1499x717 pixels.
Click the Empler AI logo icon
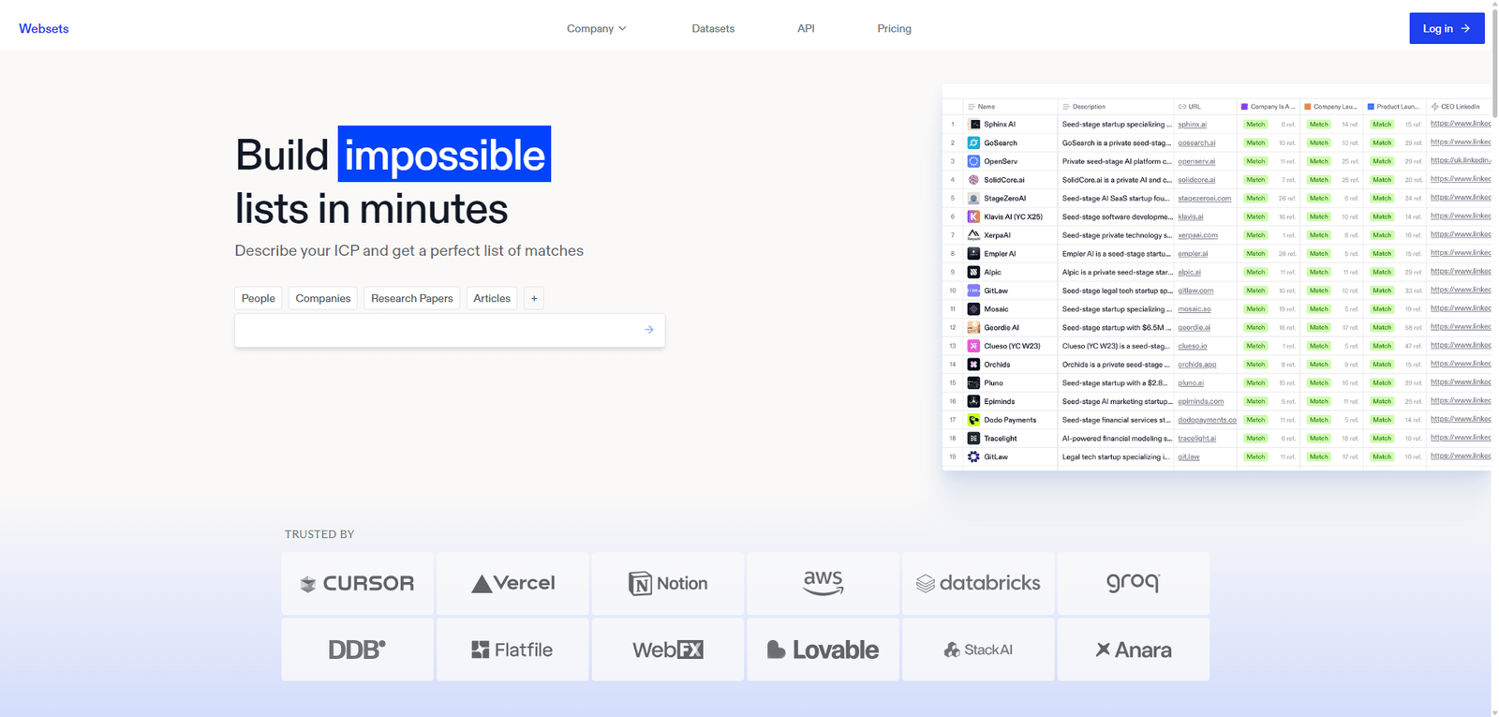coord(973,253)
